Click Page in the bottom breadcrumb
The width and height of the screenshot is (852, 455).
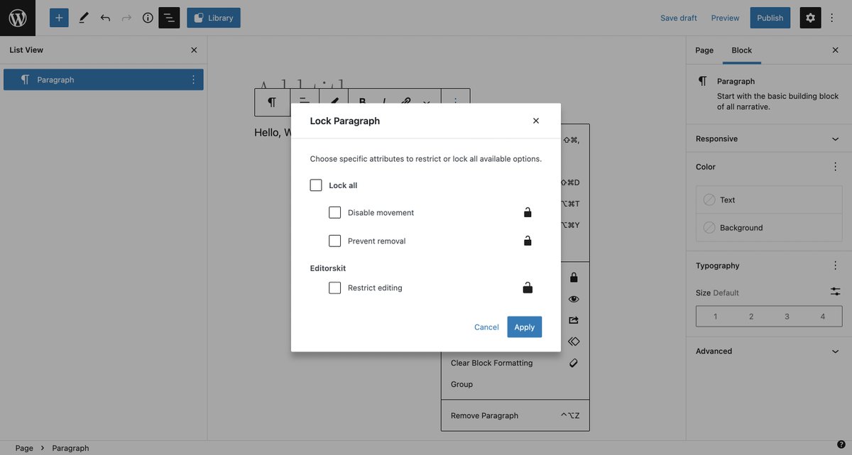pyautogui.click(x=24, y=448)
